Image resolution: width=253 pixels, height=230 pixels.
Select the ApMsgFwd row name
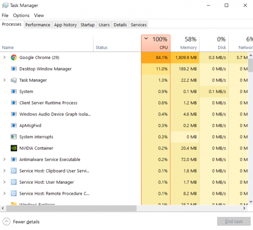tap(30, 126)
